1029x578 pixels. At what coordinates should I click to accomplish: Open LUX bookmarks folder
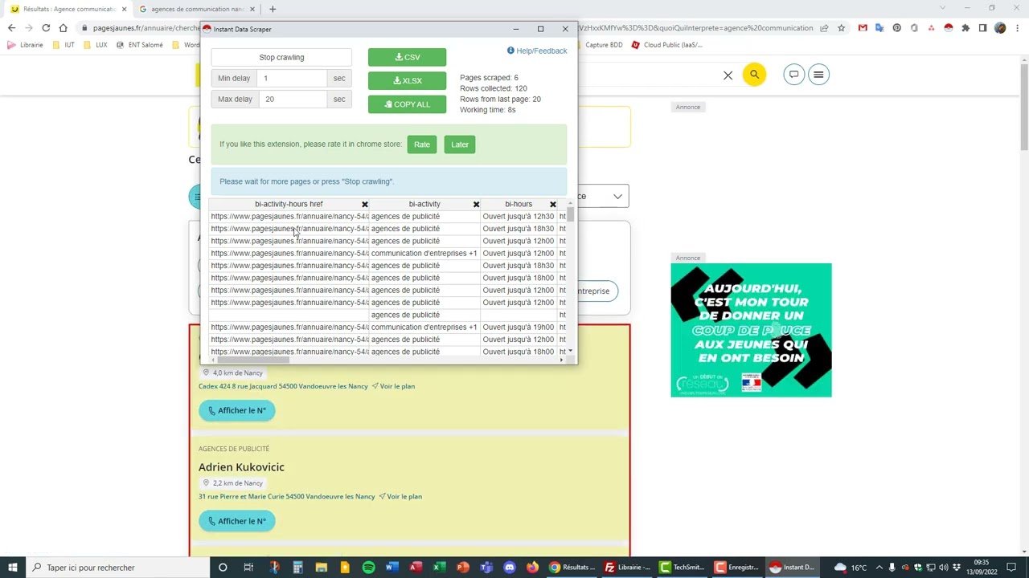[x=96, y=45]
